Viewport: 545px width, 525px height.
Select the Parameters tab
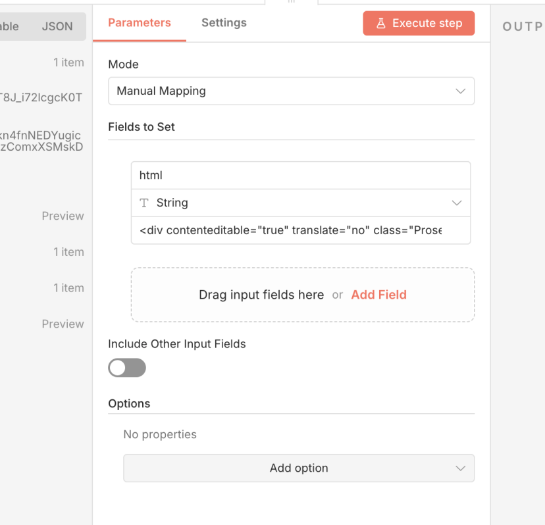tap(140, 23)
